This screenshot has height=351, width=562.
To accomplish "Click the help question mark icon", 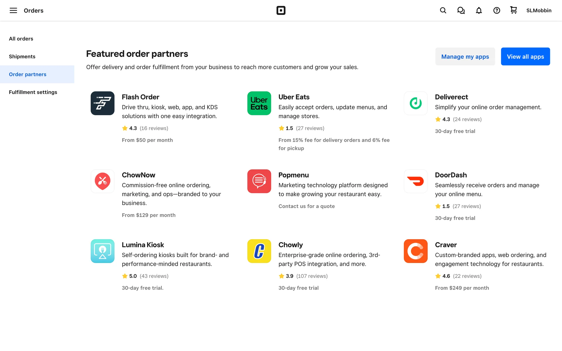I will (496, 11).
